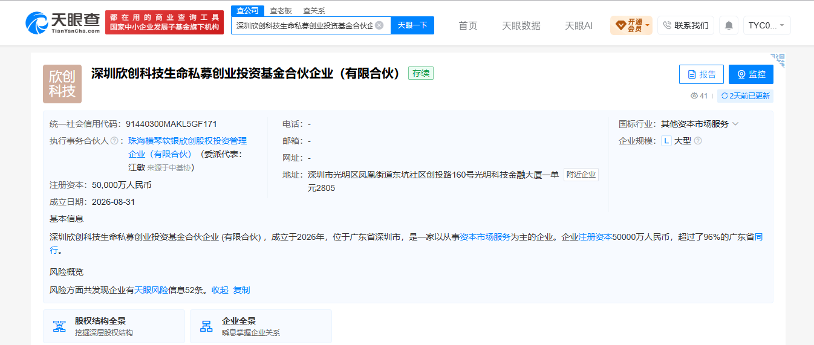Viewport: 814px width, 345px height.
Task: Click the 股权结构全景 structure icon
Action: (x=59, y=326)
